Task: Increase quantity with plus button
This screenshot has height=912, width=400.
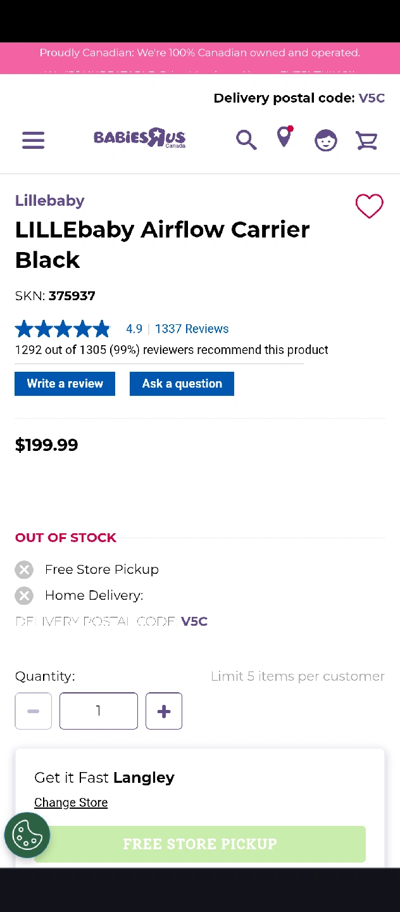Action: (x=164, y=711)
